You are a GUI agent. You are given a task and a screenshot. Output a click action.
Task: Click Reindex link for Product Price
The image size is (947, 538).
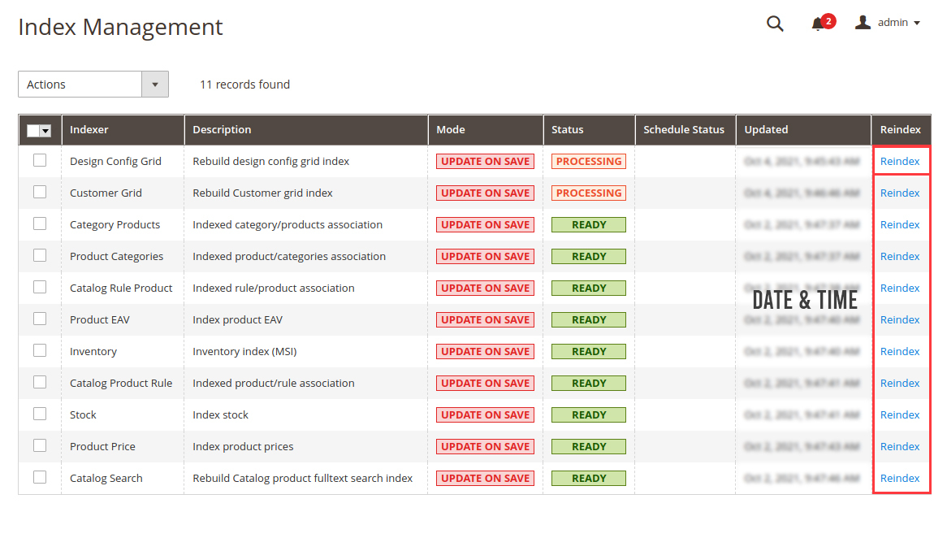point(899,447)
